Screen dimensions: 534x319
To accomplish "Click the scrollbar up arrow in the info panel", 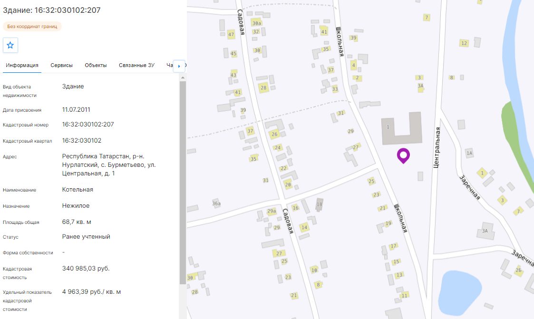I will click(183, 77).
